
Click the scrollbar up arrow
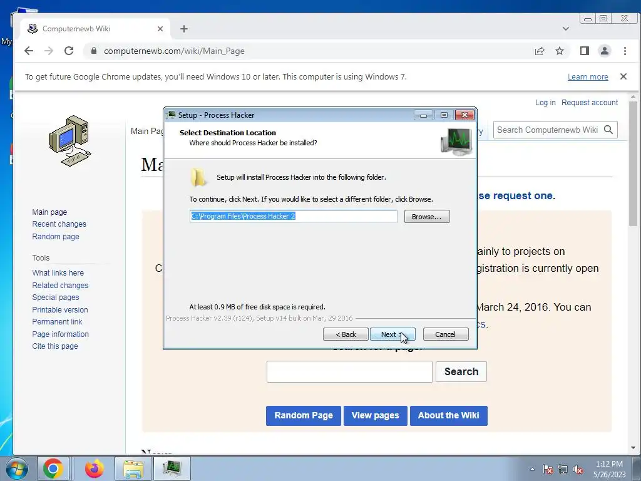633,97
